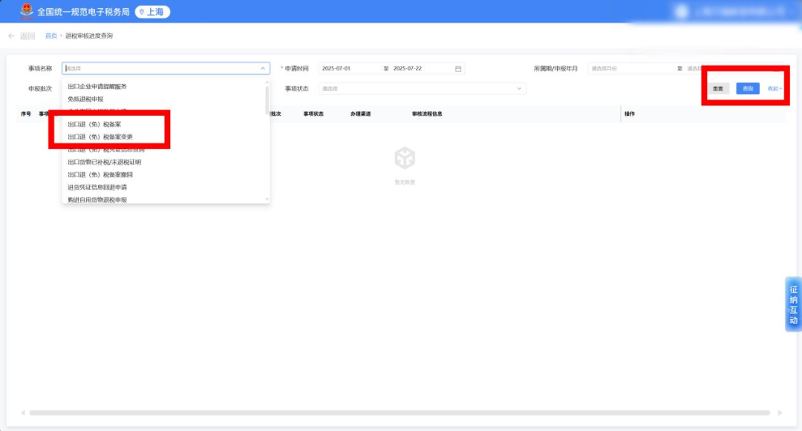Viewport: 802px width, 431px height.
Task: Click the 申请时间 start date field
Action: click(x=349, y=68)
